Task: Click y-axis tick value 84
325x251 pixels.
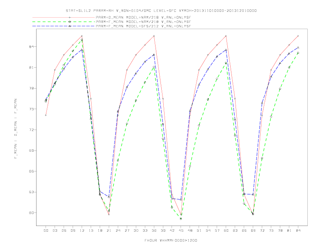Action: click(31, 47)
